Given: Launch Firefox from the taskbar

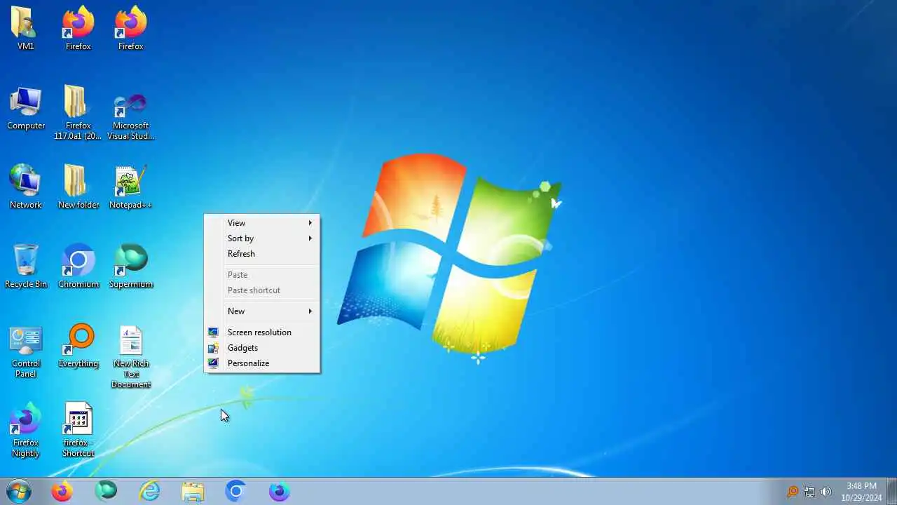Looking at the screenshot, I should [x=62, y=491].
